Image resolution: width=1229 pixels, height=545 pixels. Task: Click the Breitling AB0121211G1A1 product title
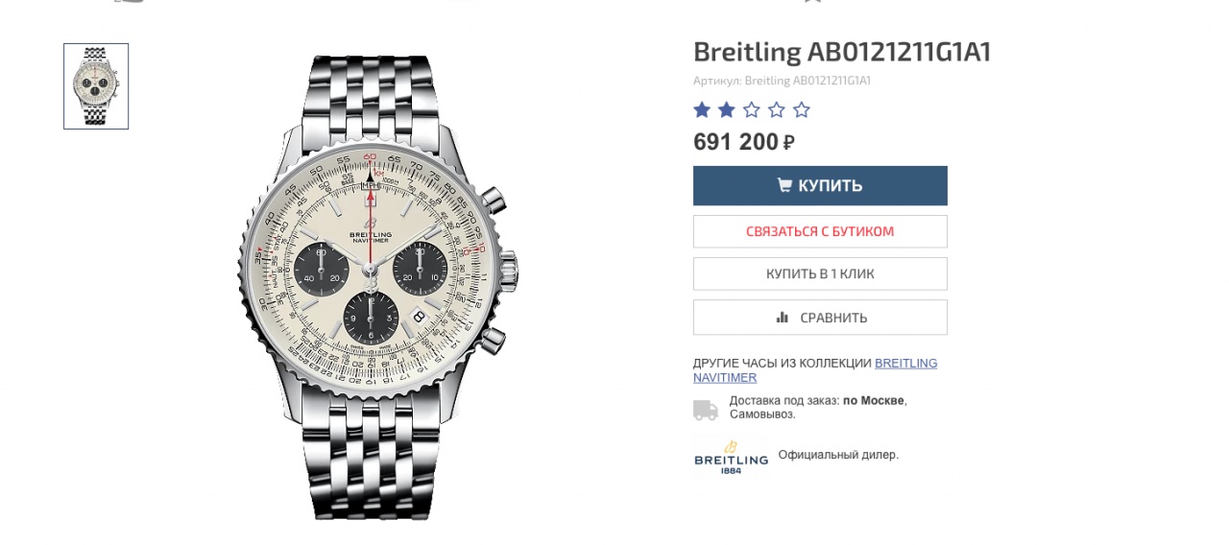841,52
